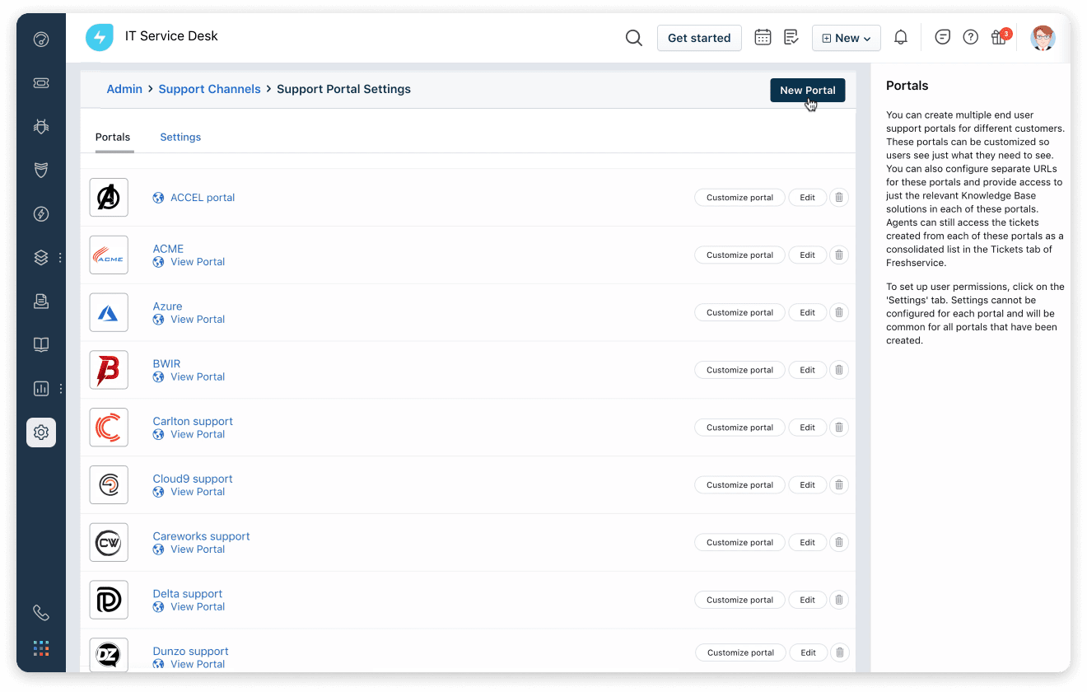Go to Support Channels breadcrumb
This screenshot has width=1087, height=692.
(x=209, y=89)
